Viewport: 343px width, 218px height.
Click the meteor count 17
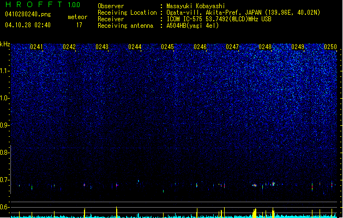79,25
